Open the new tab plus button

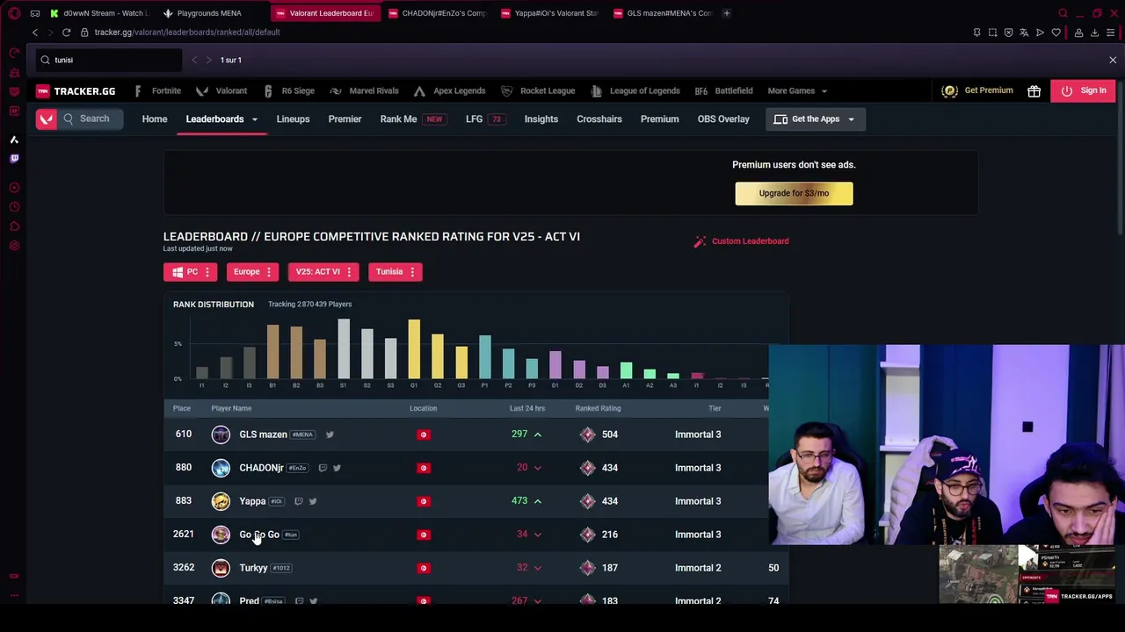726,13
